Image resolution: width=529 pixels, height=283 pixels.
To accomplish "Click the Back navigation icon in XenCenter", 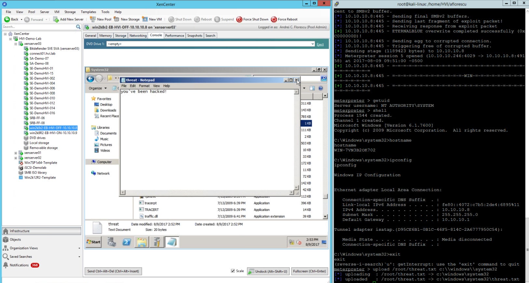I will tap(7, 19).
